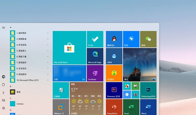
Task: Open the weather forecast tile showing 17°
Action: pyautogui.click(x=86, y=98)
